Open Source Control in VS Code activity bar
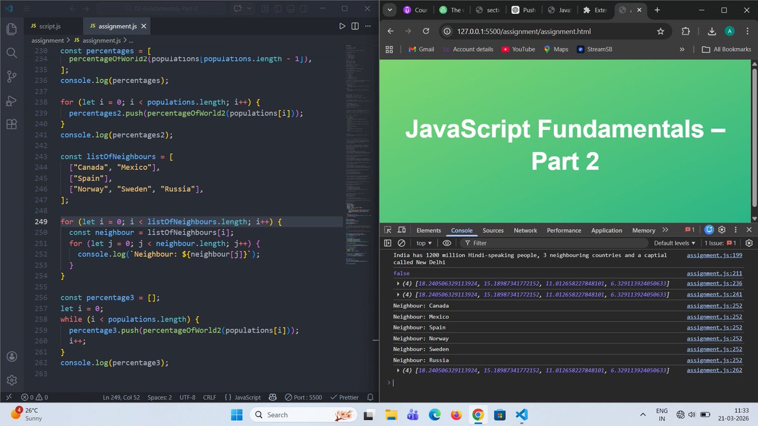 click(11, 77)
